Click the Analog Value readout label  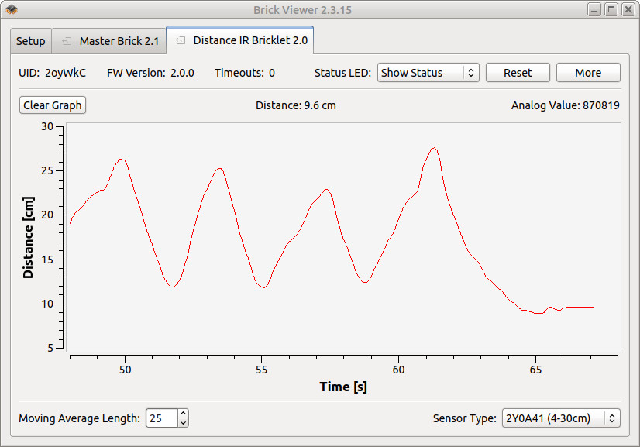(x=565, y=105)
